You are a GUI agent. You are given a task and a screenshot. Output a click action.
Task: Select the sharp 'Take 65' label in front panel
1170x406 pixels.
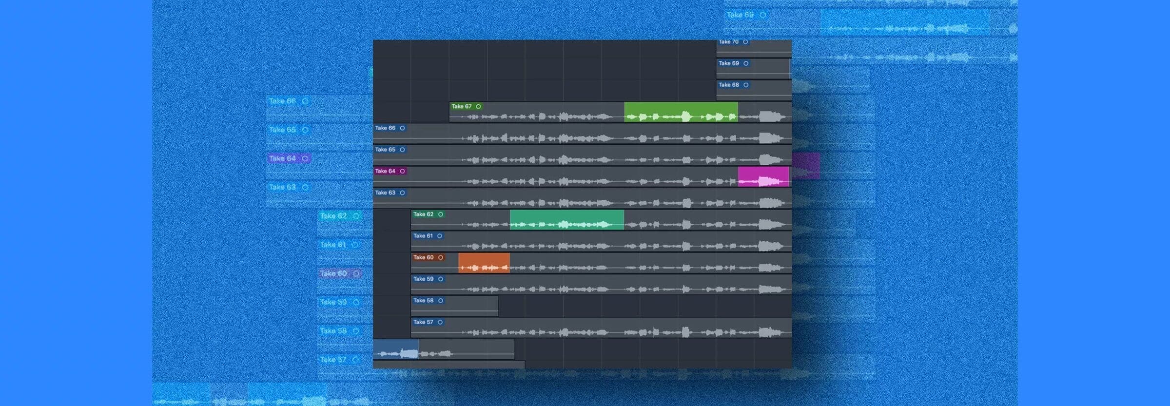coord(385,150)
